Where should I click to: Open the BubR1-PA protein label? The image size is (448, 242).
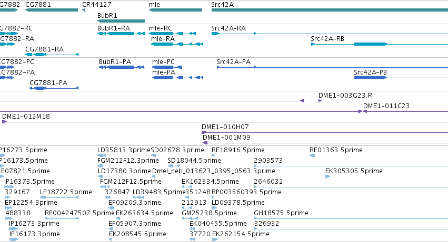tap(115, 62)
